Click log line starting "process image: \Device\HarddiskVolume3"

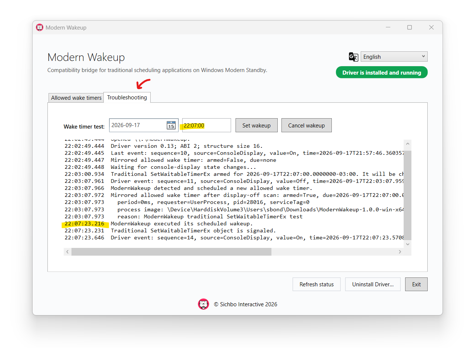(x=261, y=209)
